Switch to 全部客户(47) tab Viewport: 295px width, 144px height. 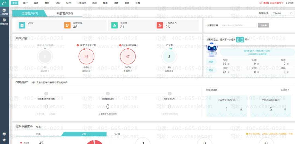click(x=30, y=13)
